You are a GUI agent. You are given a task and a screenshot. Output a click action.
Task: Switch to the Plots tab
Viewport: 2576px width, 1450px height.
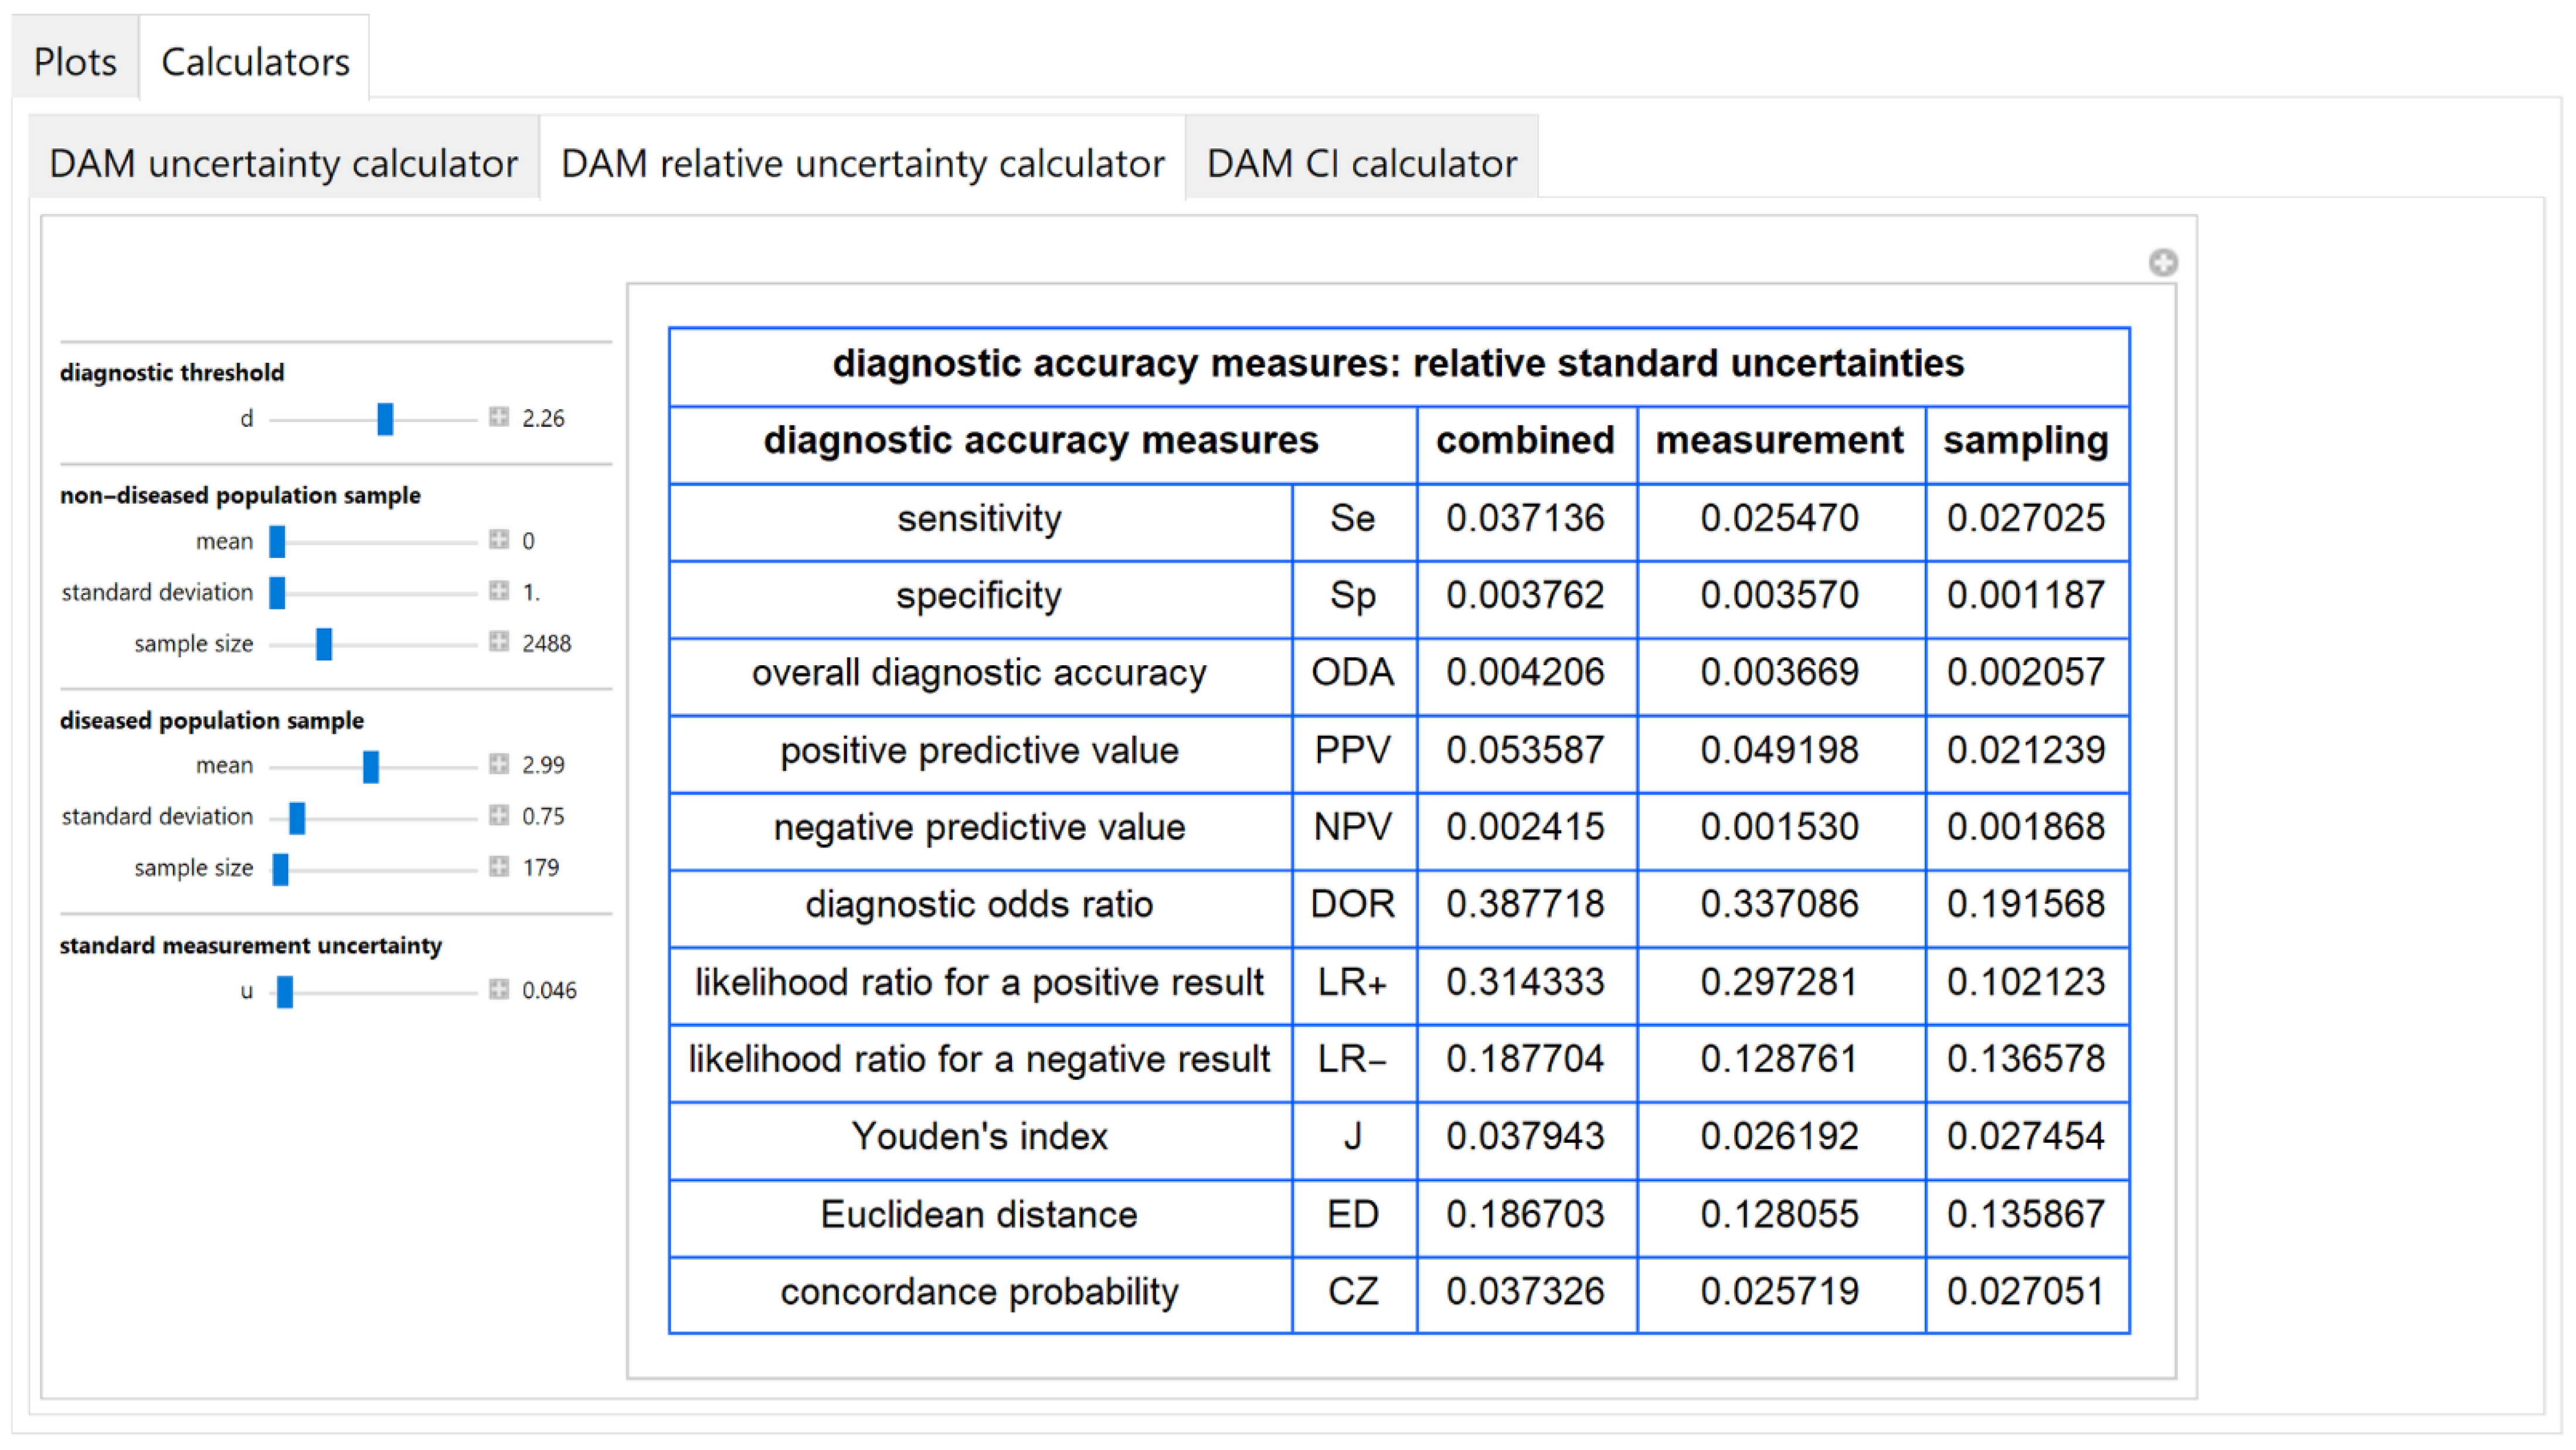tap(75, 62)
